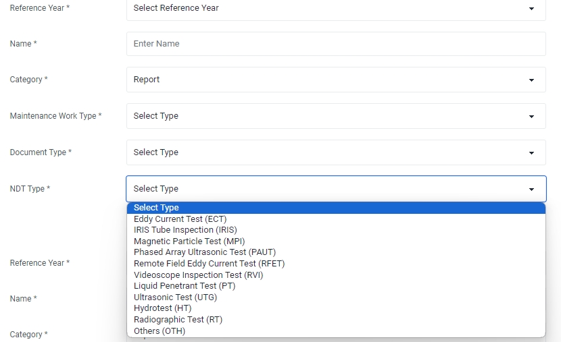The height and width of the screenshot is (342, 561).
Task: Expand the Maintenance Work Type dropdown
Action: (x=335, y=116)
